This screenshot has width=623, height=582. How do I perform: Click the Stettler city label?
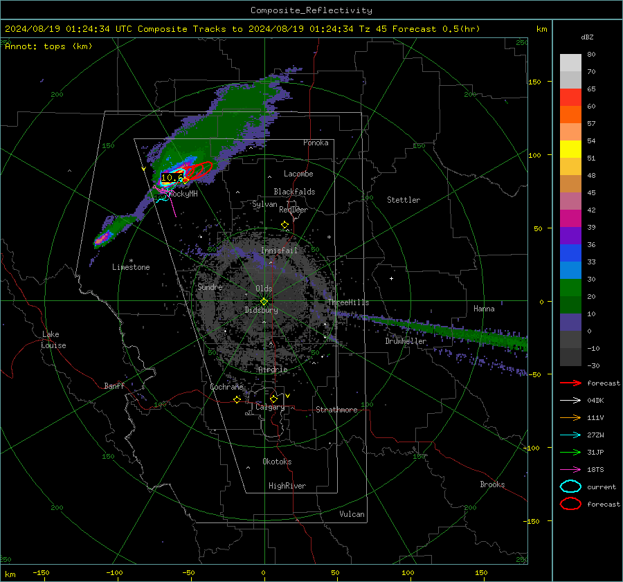tap(404, 200)
